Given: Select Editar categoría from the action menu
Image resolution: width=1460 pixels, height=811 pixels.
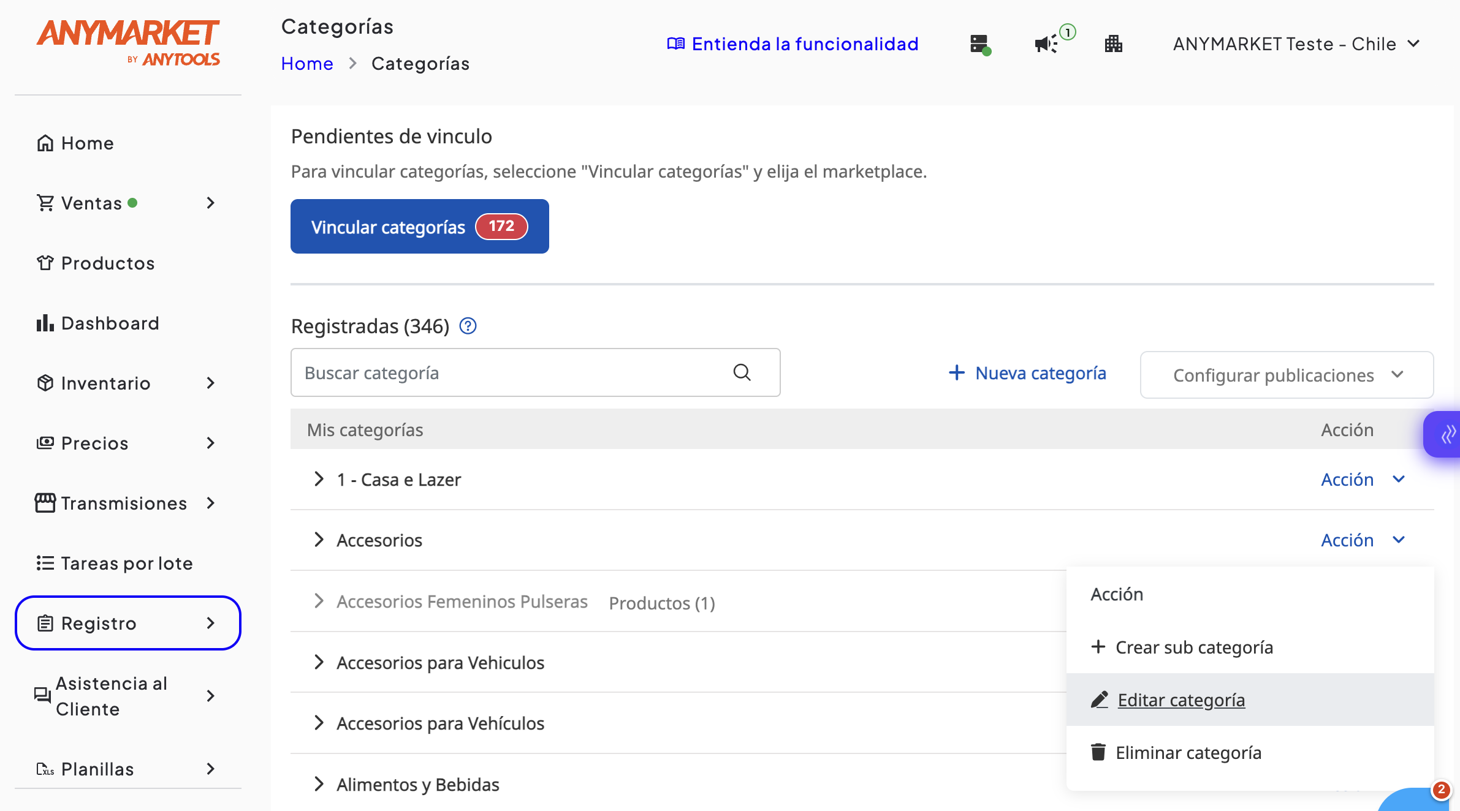Looking at the screenshot, I should (1181, 700).
